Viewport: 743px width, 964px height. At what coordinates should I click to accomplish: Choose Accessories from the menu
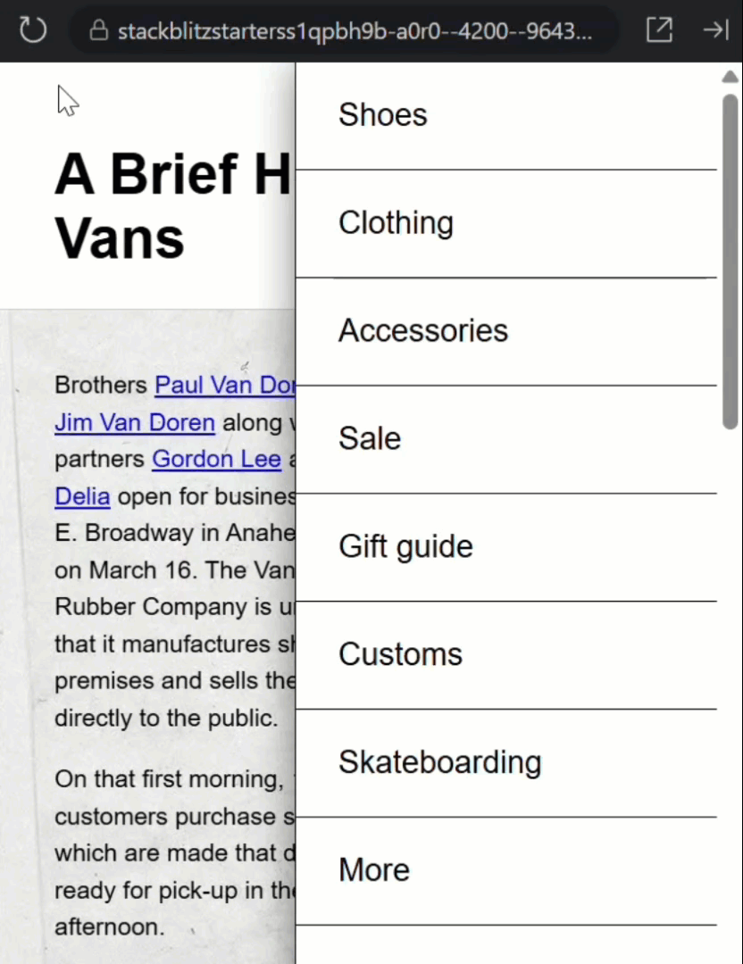[x=506, y=332]
